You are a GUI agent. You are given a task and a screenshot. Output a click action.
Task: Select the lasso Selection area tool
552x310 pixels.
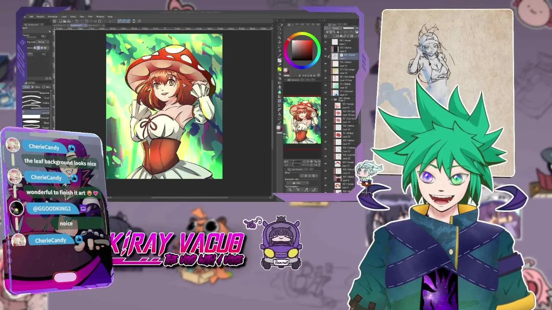tap(279, 46)
